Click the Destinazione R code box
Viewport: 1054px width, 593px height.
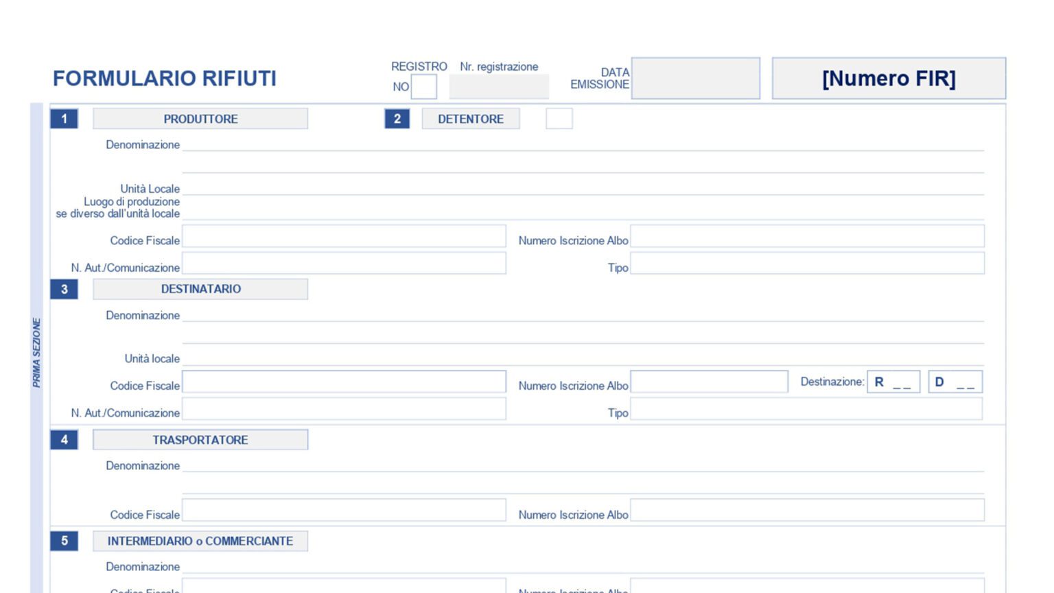893,382
